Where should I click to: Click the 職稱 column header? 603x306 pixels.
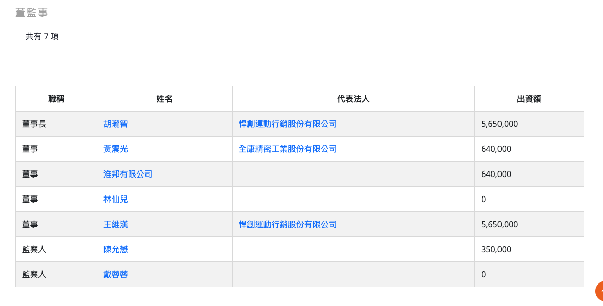pyautogui.click(x=56, y=99)
